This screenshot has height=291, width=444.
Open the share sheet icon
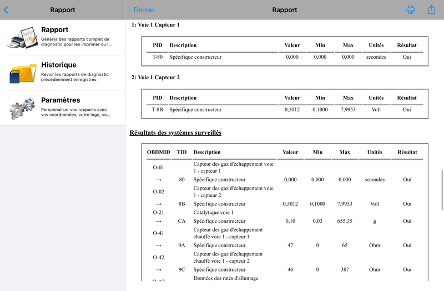(431, 9)
